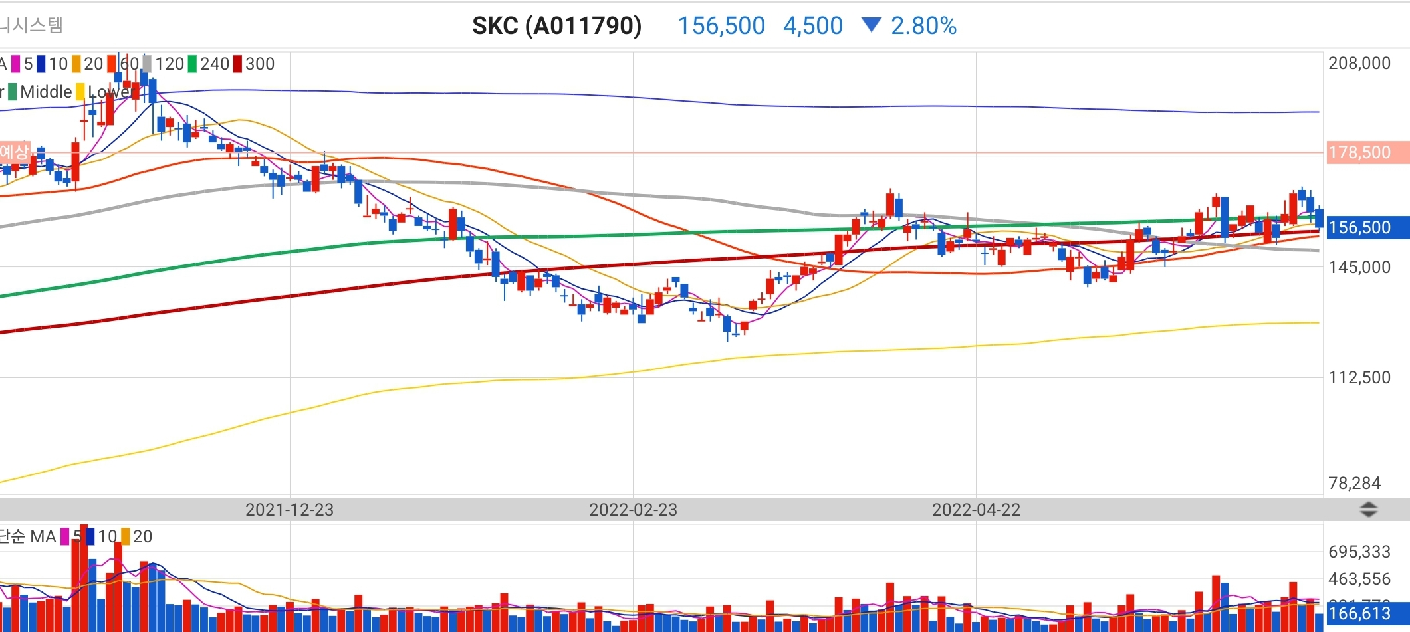Click the 78,284 price axis label
Screen dimensions: 1410x632
(x=1355, y=483)
